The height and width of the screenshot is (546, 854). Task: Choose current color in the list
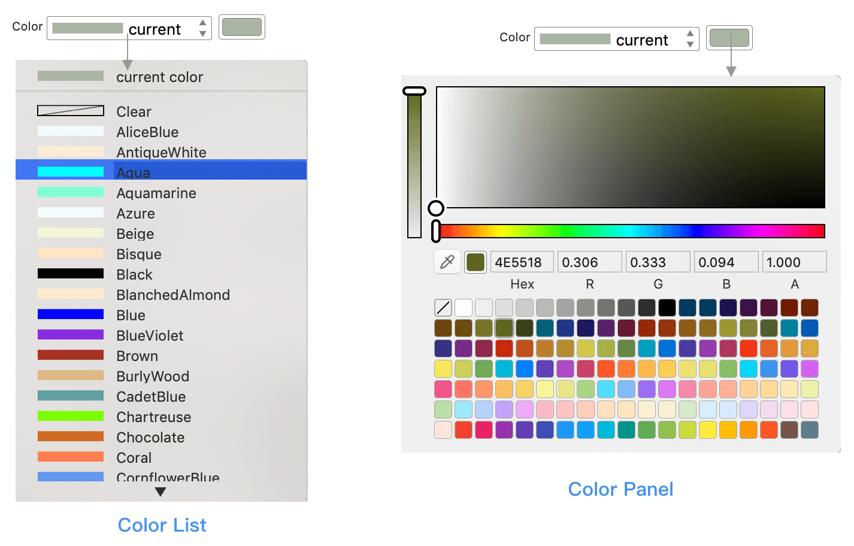pyautogui.click(x=161, y=77)
